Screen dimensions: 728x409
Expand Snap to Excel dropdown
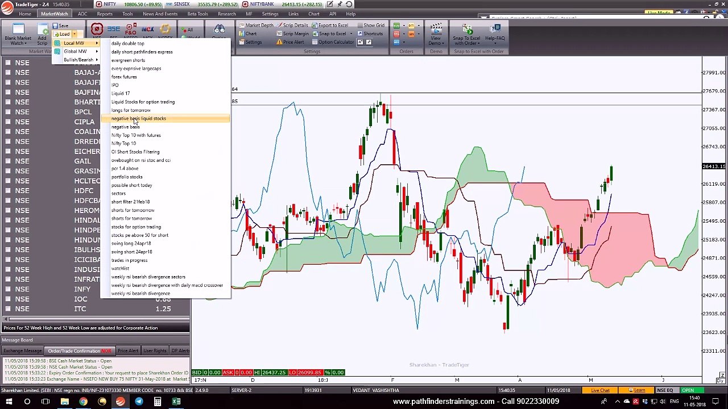[351, 34]
